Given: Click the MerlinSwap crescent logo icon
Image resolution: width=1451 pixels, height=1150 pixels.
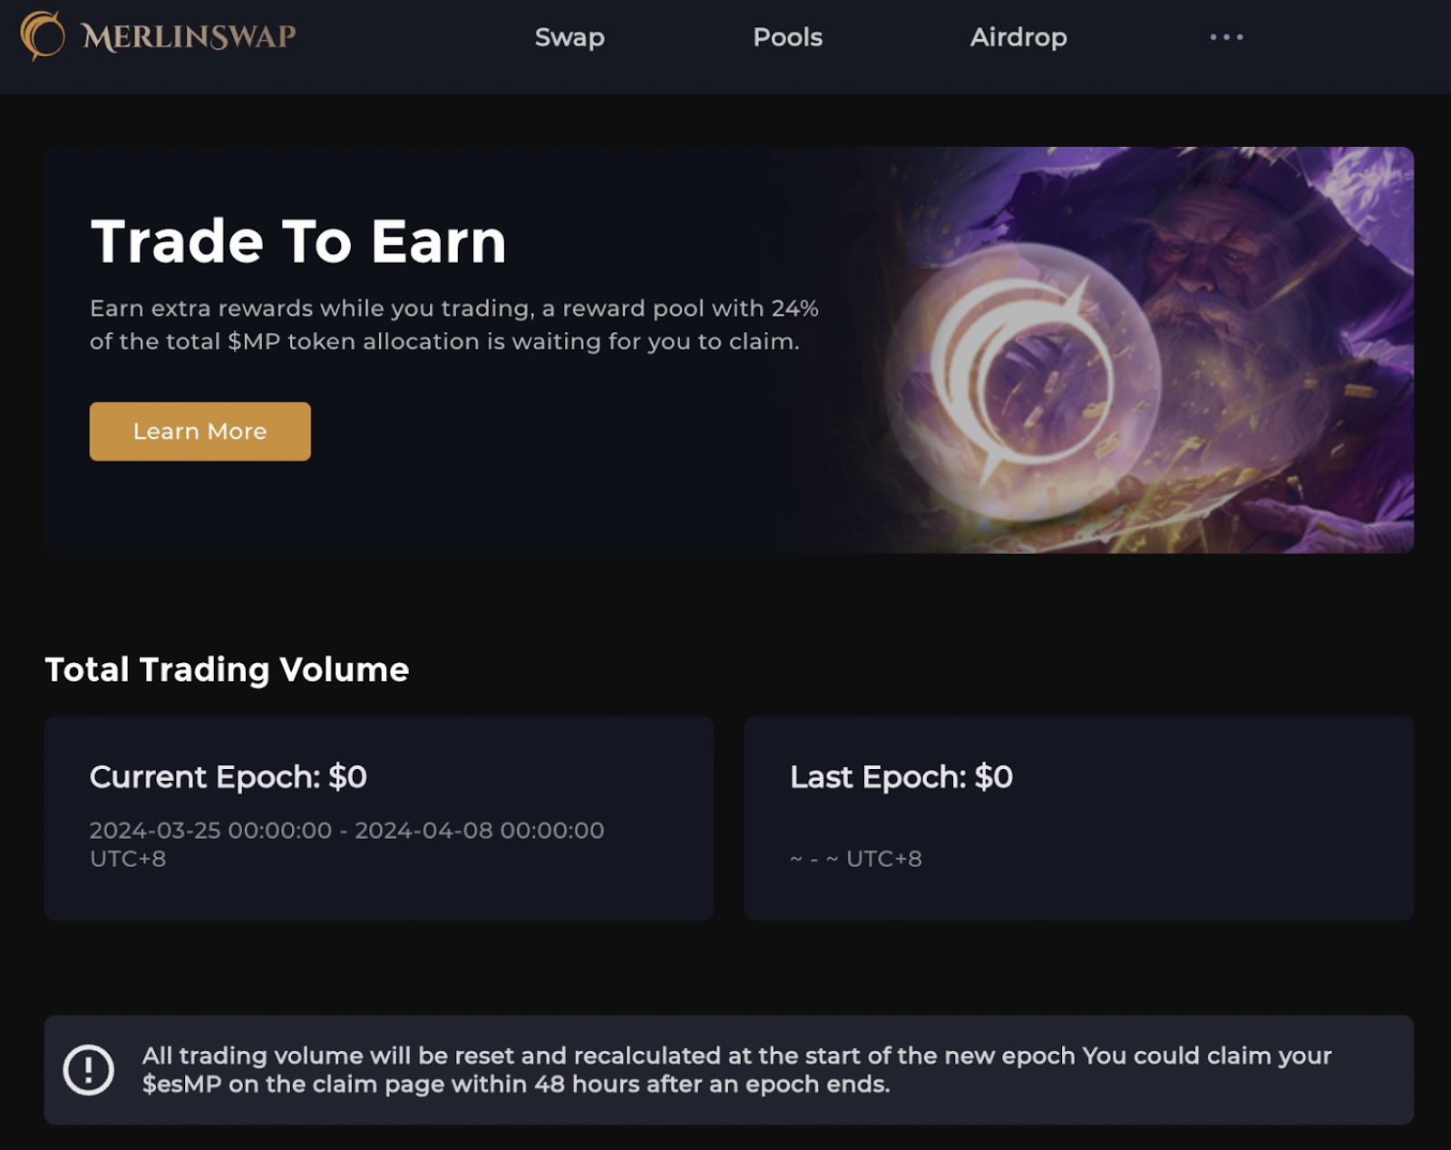Looking at the screenshot, I should [x=43, y=36].
